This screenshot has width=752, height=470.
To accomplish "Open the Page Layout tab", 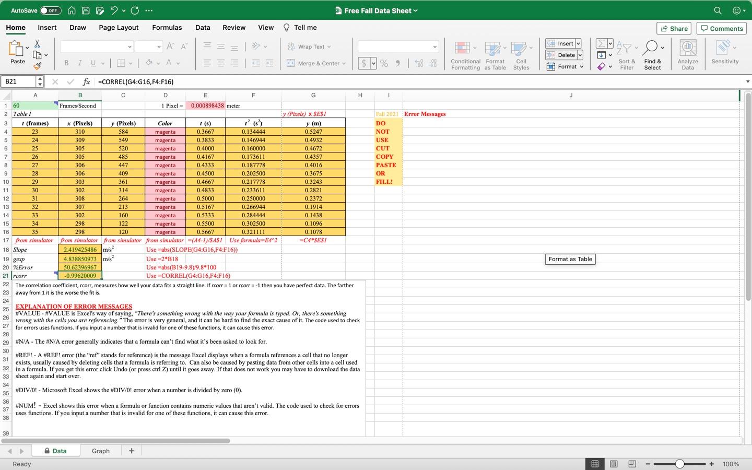I will coord(119,28).
